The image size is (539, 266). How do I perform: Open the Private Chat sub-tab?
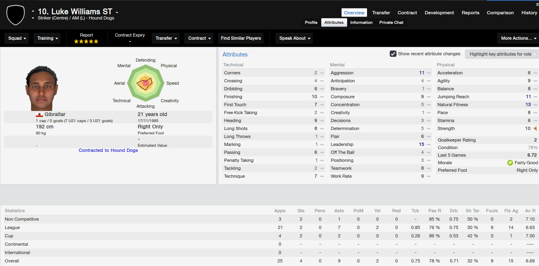pyautogui.click(x=391, y=22)
